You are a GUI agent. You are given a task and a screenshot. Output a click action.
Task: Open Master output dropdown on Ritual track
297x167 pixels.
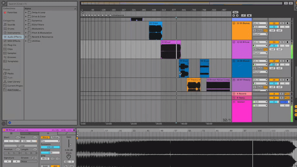(x=260, y=53)
